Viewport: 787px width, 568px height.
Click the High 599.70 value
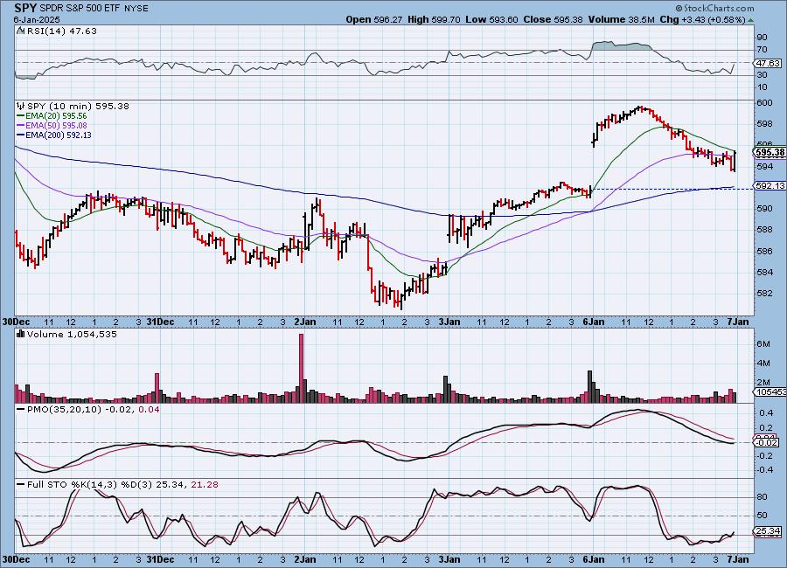(x=434, y=19)
